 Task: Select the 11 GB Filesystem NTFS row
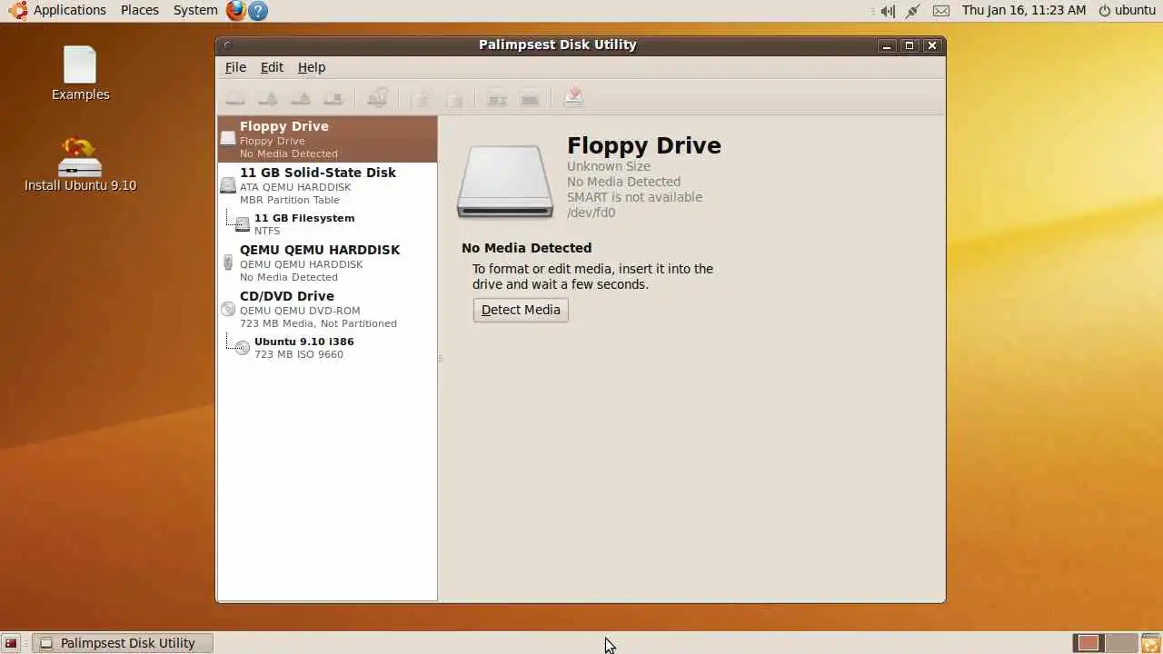coord(327,224)
